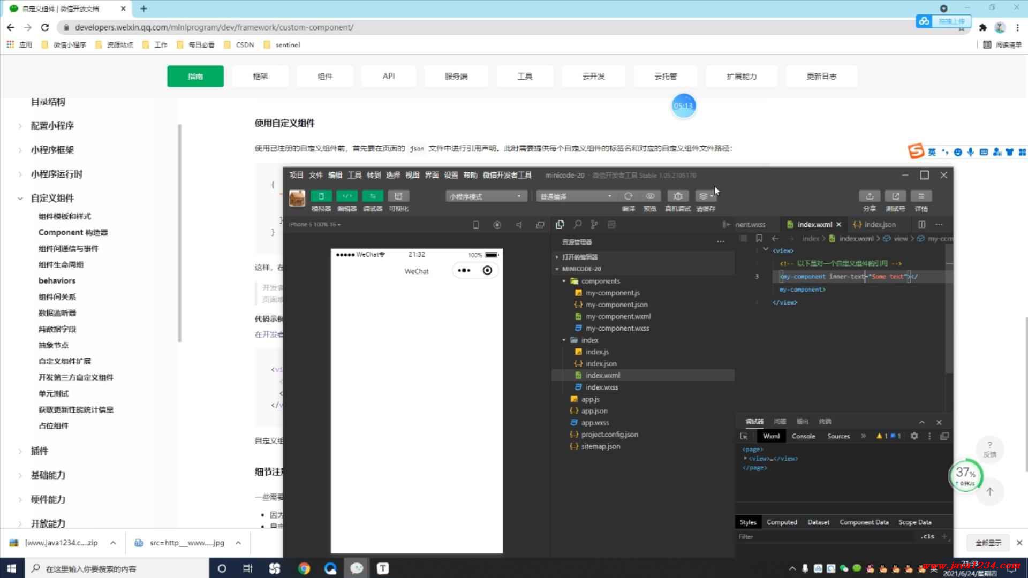
Task: Open WeChat from the taskbar
Action: pyautogui.click(x=357, y=568)
